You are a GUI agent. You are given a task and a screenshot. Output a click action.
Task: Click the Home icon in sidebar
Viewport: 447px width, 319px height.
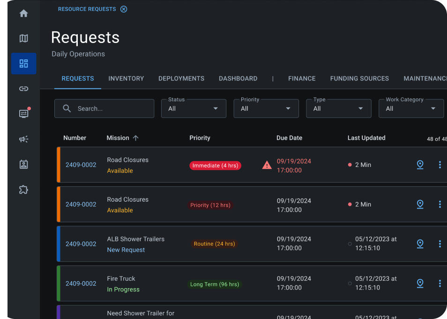23,14
